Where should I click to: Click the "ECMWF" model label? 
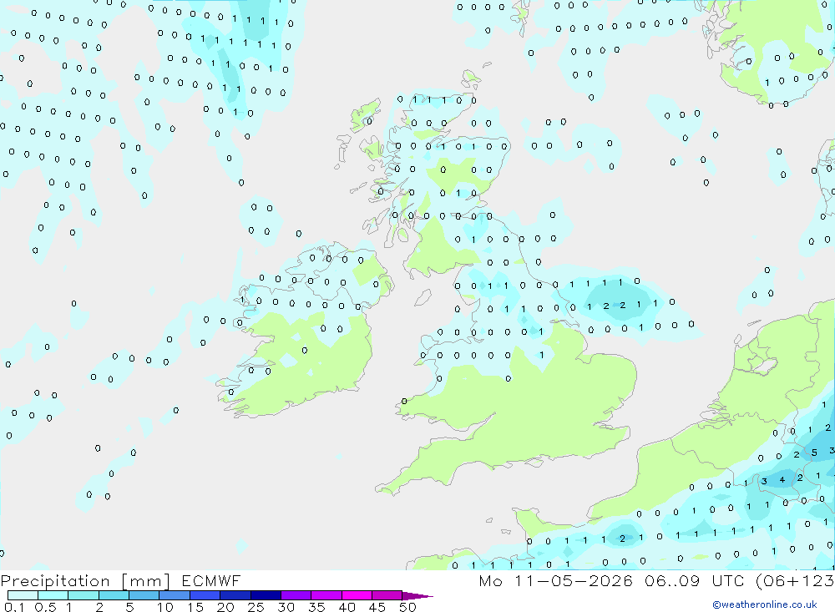click(211, 580)
